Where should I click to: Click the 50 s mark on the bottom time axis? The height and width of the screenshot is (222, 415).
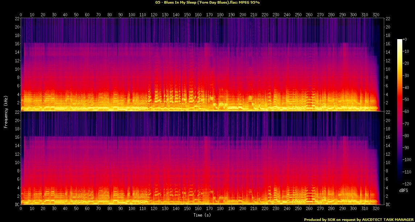pyautogui.click(x=76, y=209)
